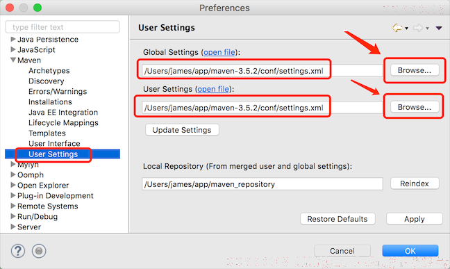Click the Cancel button
This screenshot has height=269, width=450.
pos(342,251)
